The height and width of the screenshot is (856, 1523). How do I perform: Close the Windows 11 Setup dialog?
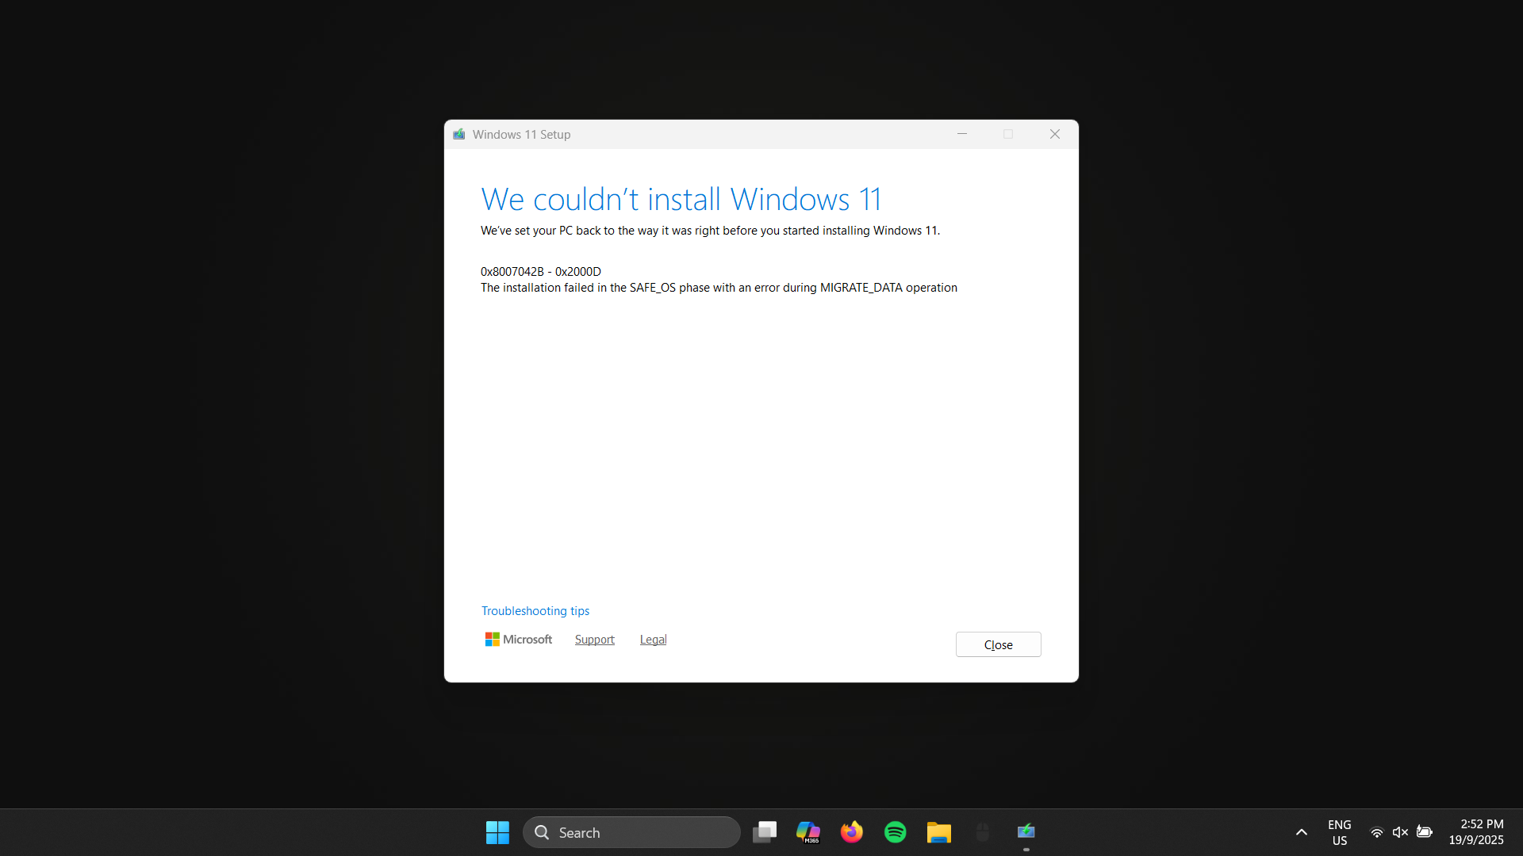tap(998, 644)
